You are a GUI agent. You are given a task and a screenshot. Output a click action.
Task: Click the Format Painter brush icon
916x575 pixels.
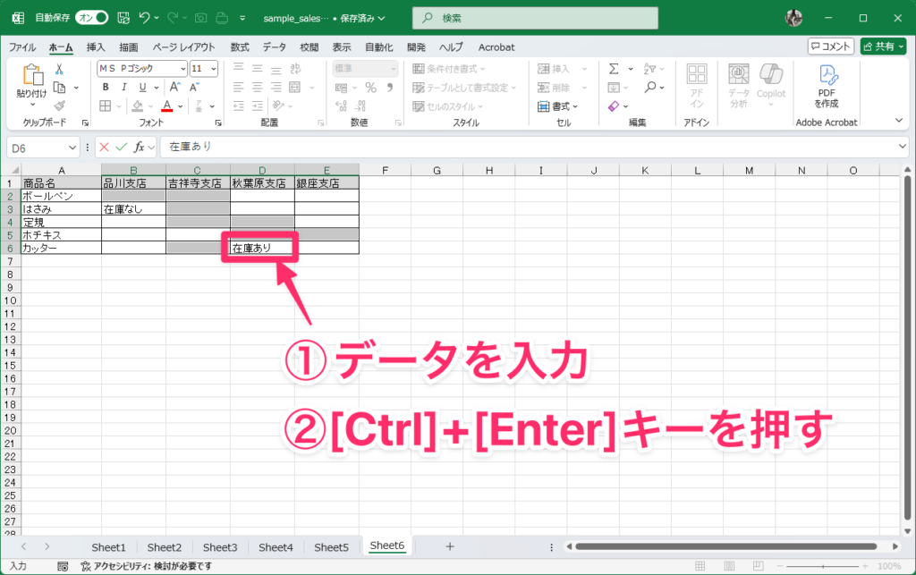[59, 106]
